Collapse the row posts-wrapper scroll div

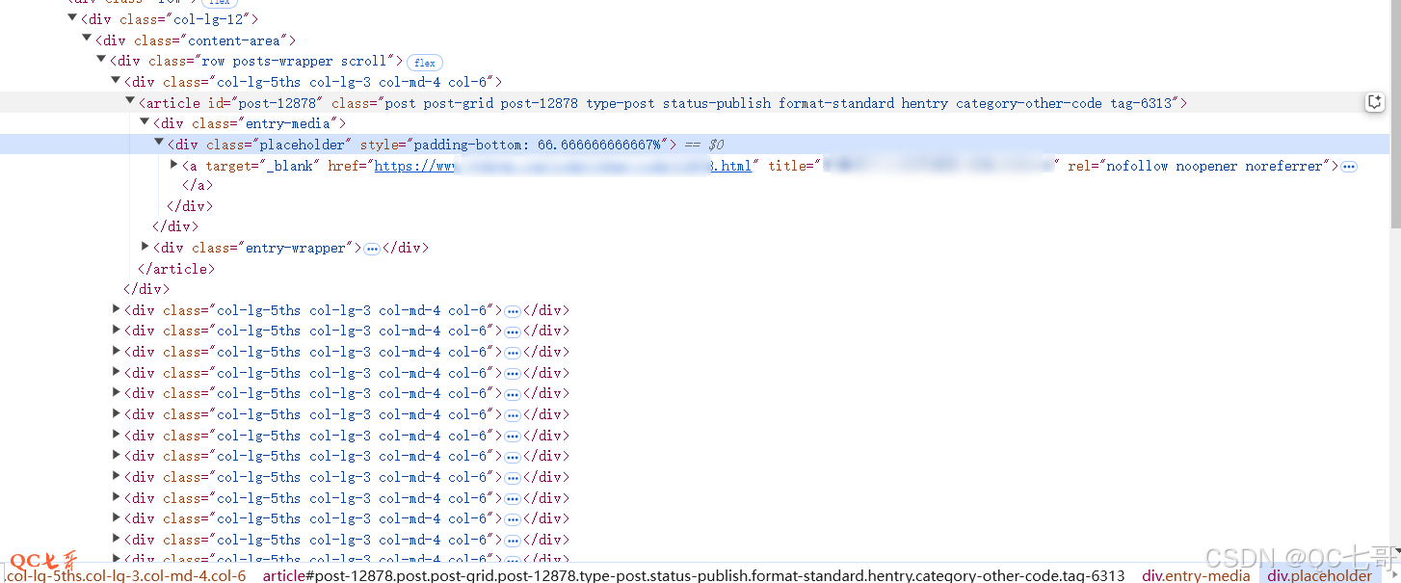101,60
